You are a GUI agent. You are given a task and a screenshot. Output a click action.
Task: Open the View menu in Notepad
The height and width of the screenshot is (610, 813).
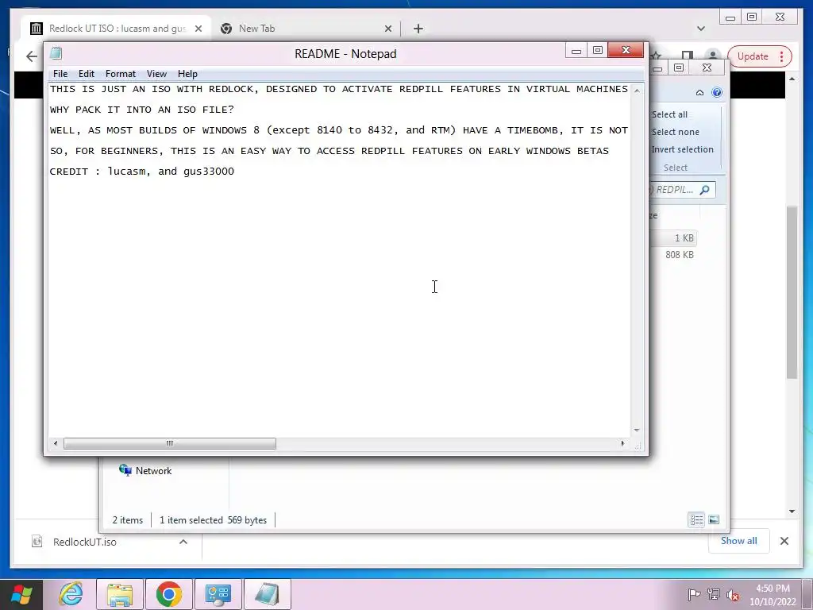coord(156,74)
